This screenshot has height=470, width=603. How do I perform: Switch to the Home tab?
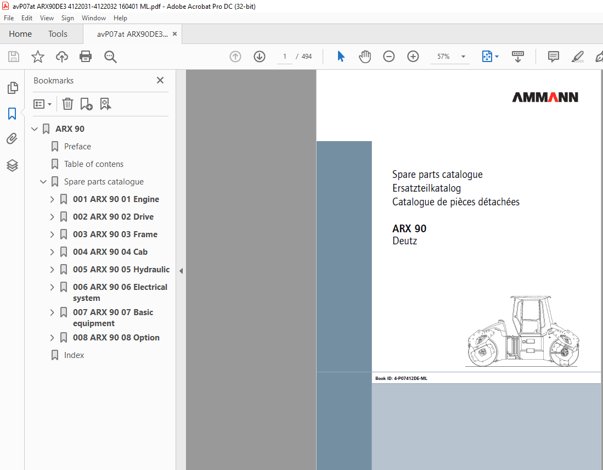coord(20,34)
